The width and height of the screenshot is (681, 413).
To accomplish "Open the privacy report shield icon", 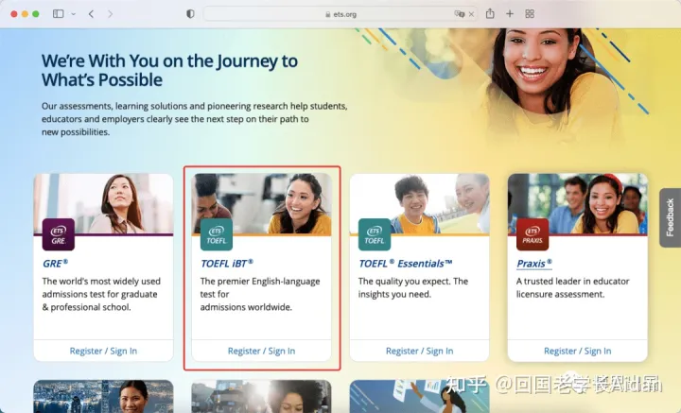I will 190,14.
